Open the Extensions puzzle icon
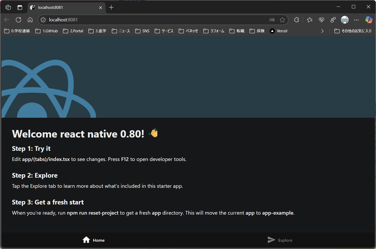The image size is (376, 249). click(296, 20)
